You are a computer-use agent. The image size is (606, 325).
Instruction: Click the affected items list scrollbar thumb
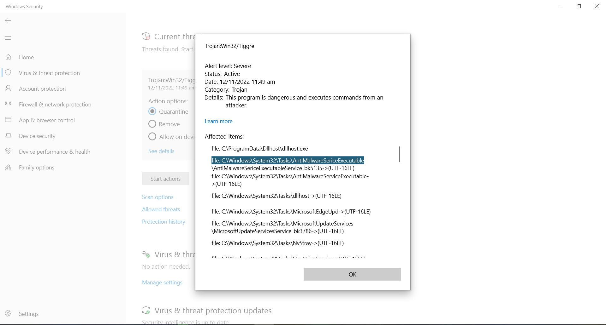(400, 154)
